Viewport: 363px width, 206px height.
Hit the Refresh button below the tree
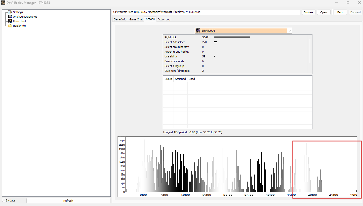pos(68,201)
